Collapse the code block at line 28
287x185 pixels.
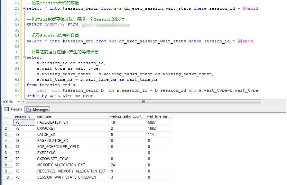click(24, 8)
